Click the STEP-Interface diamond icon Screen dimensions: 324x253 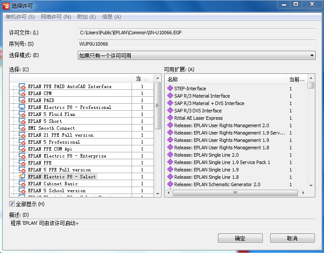[x=170, y=89]
